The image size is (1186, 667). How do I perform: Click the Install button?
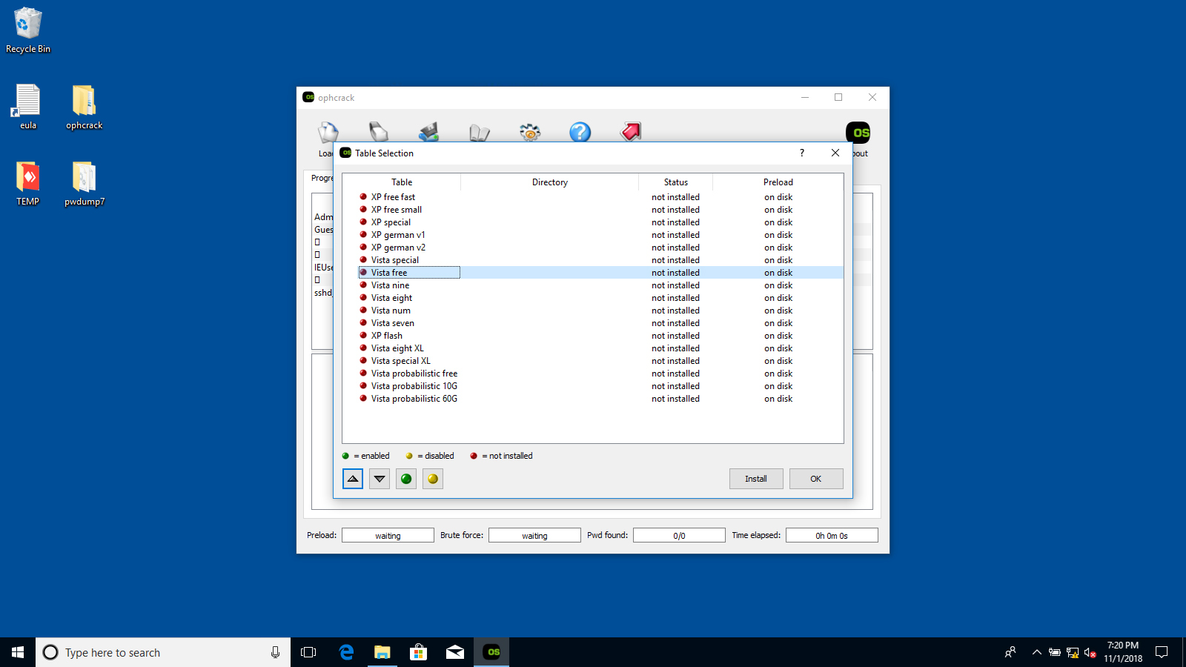tap(756, 479)
